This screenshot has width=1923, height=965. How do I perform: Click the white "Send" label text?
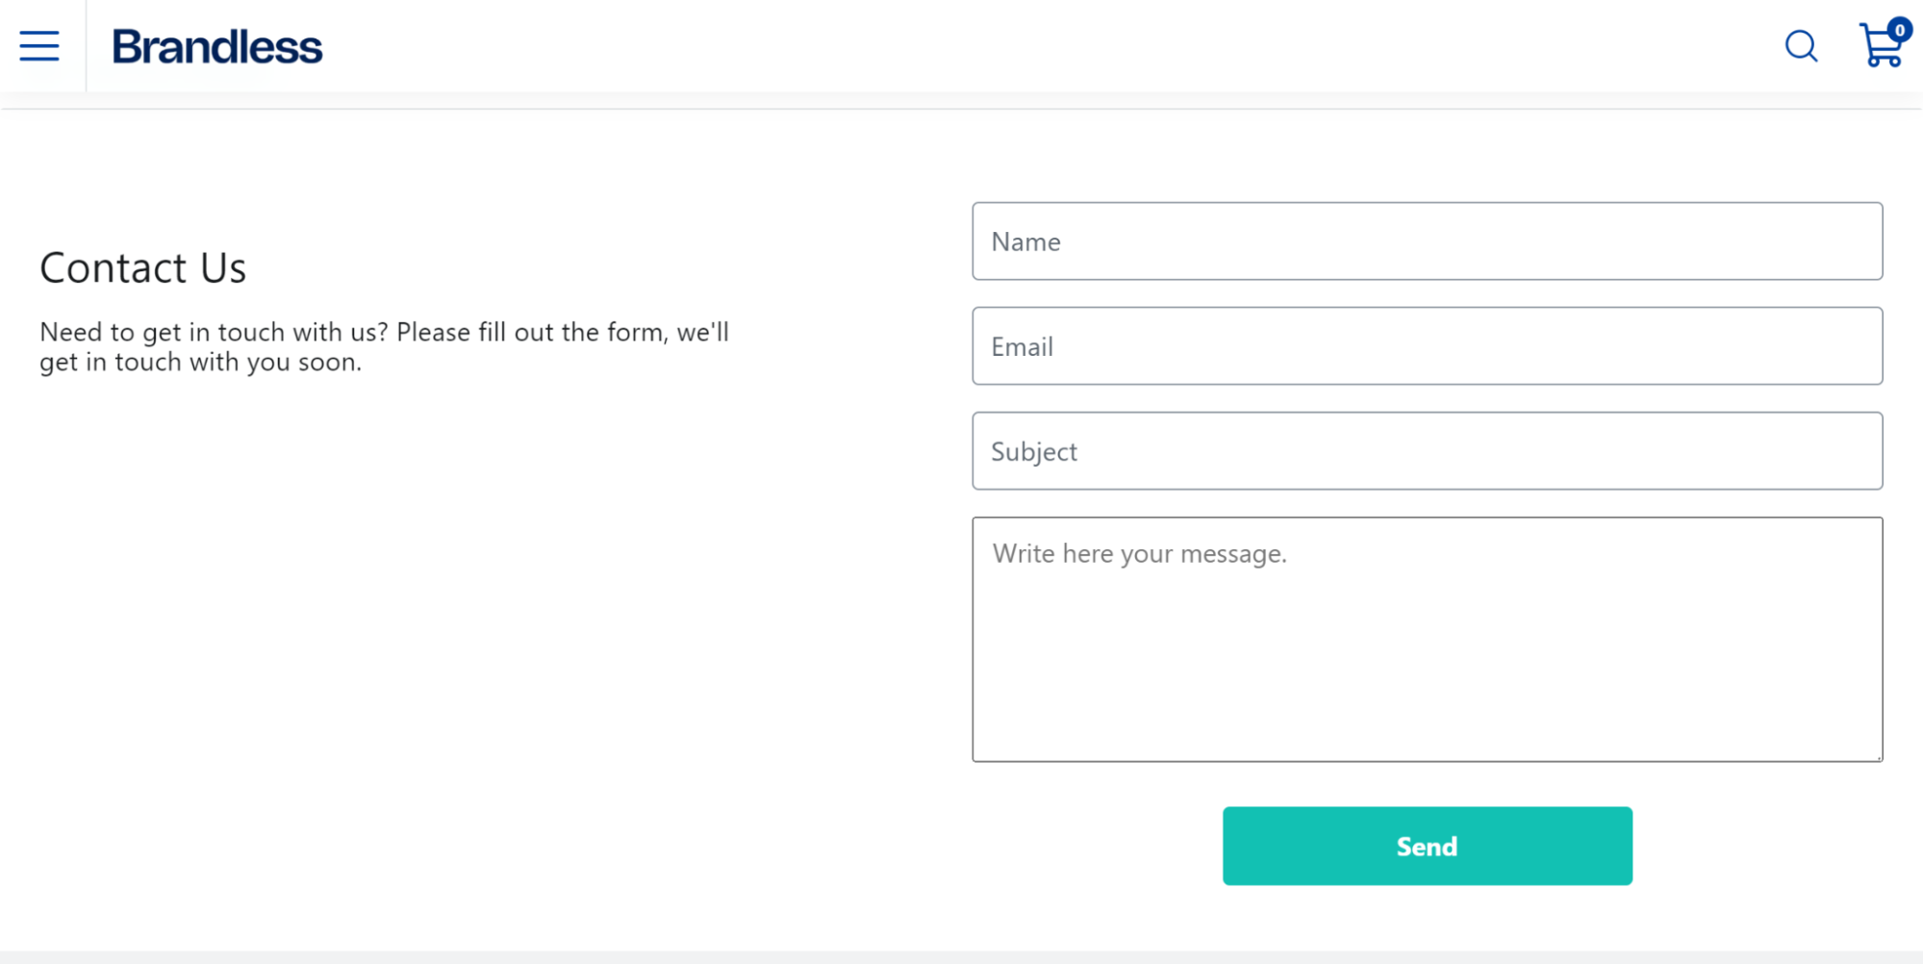(1427, 847)
